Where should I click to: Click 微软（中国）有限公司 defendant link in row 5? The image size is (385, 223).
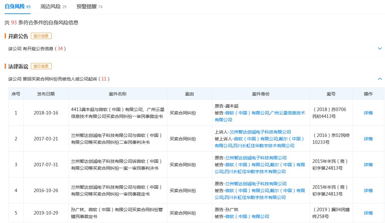(x=247, y=216)
